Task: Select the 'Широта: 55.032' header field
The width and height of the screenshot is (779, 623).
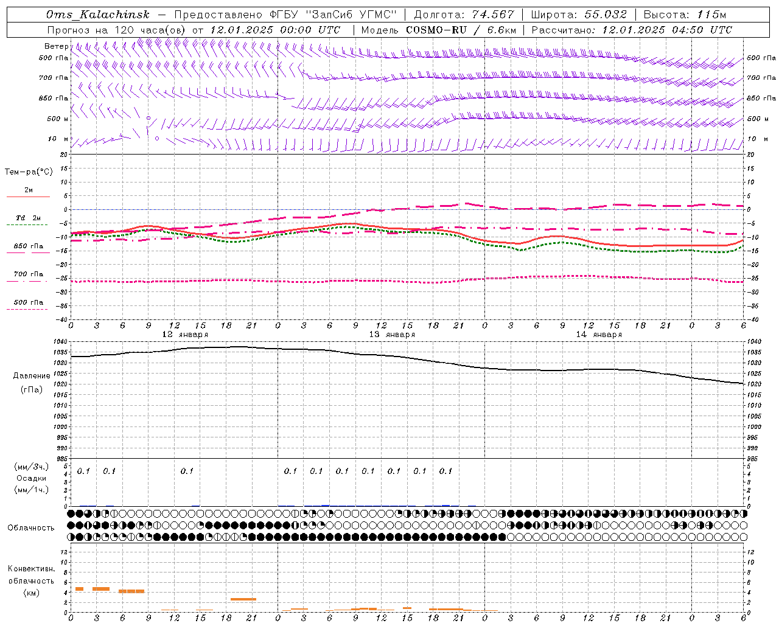Action: point(579,15)
